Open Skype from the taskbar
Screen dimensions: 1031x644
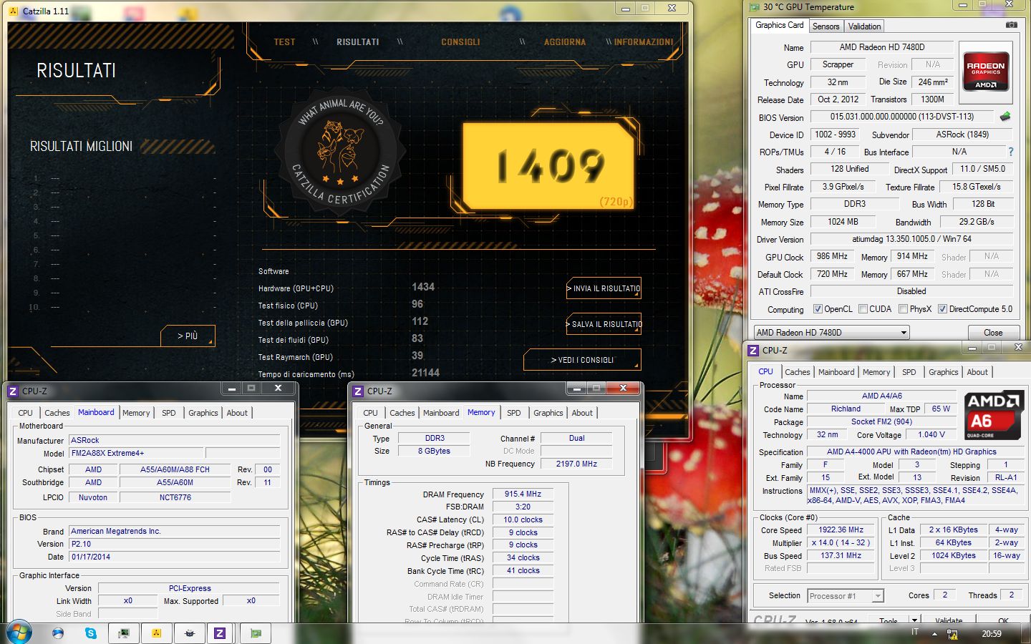click(x=91, y=633)
